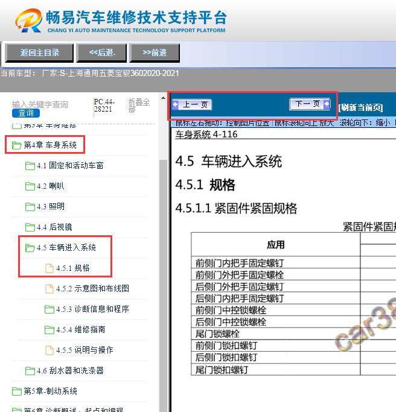Click folder icon of 4.5.3 诊断信息和程序

(49, 309)
